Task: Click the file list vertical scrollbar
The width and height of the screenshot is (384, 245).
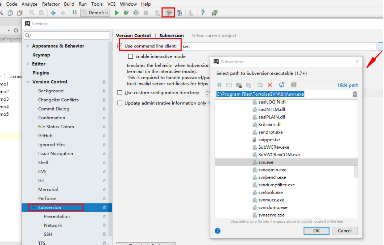Action: [x=356, y=172]
